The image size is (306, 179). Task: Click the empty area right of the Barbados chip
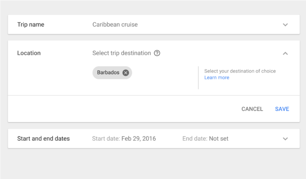click(x=164, y=73)
